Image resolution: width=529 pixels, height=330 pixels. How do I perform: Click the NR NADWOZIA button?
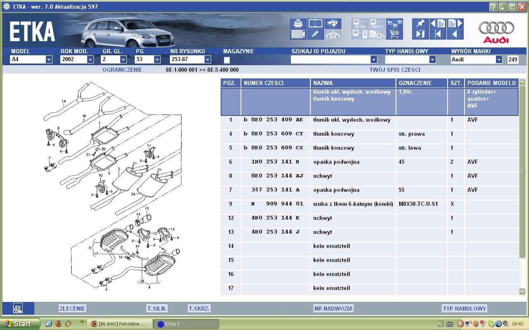(334, 309)
